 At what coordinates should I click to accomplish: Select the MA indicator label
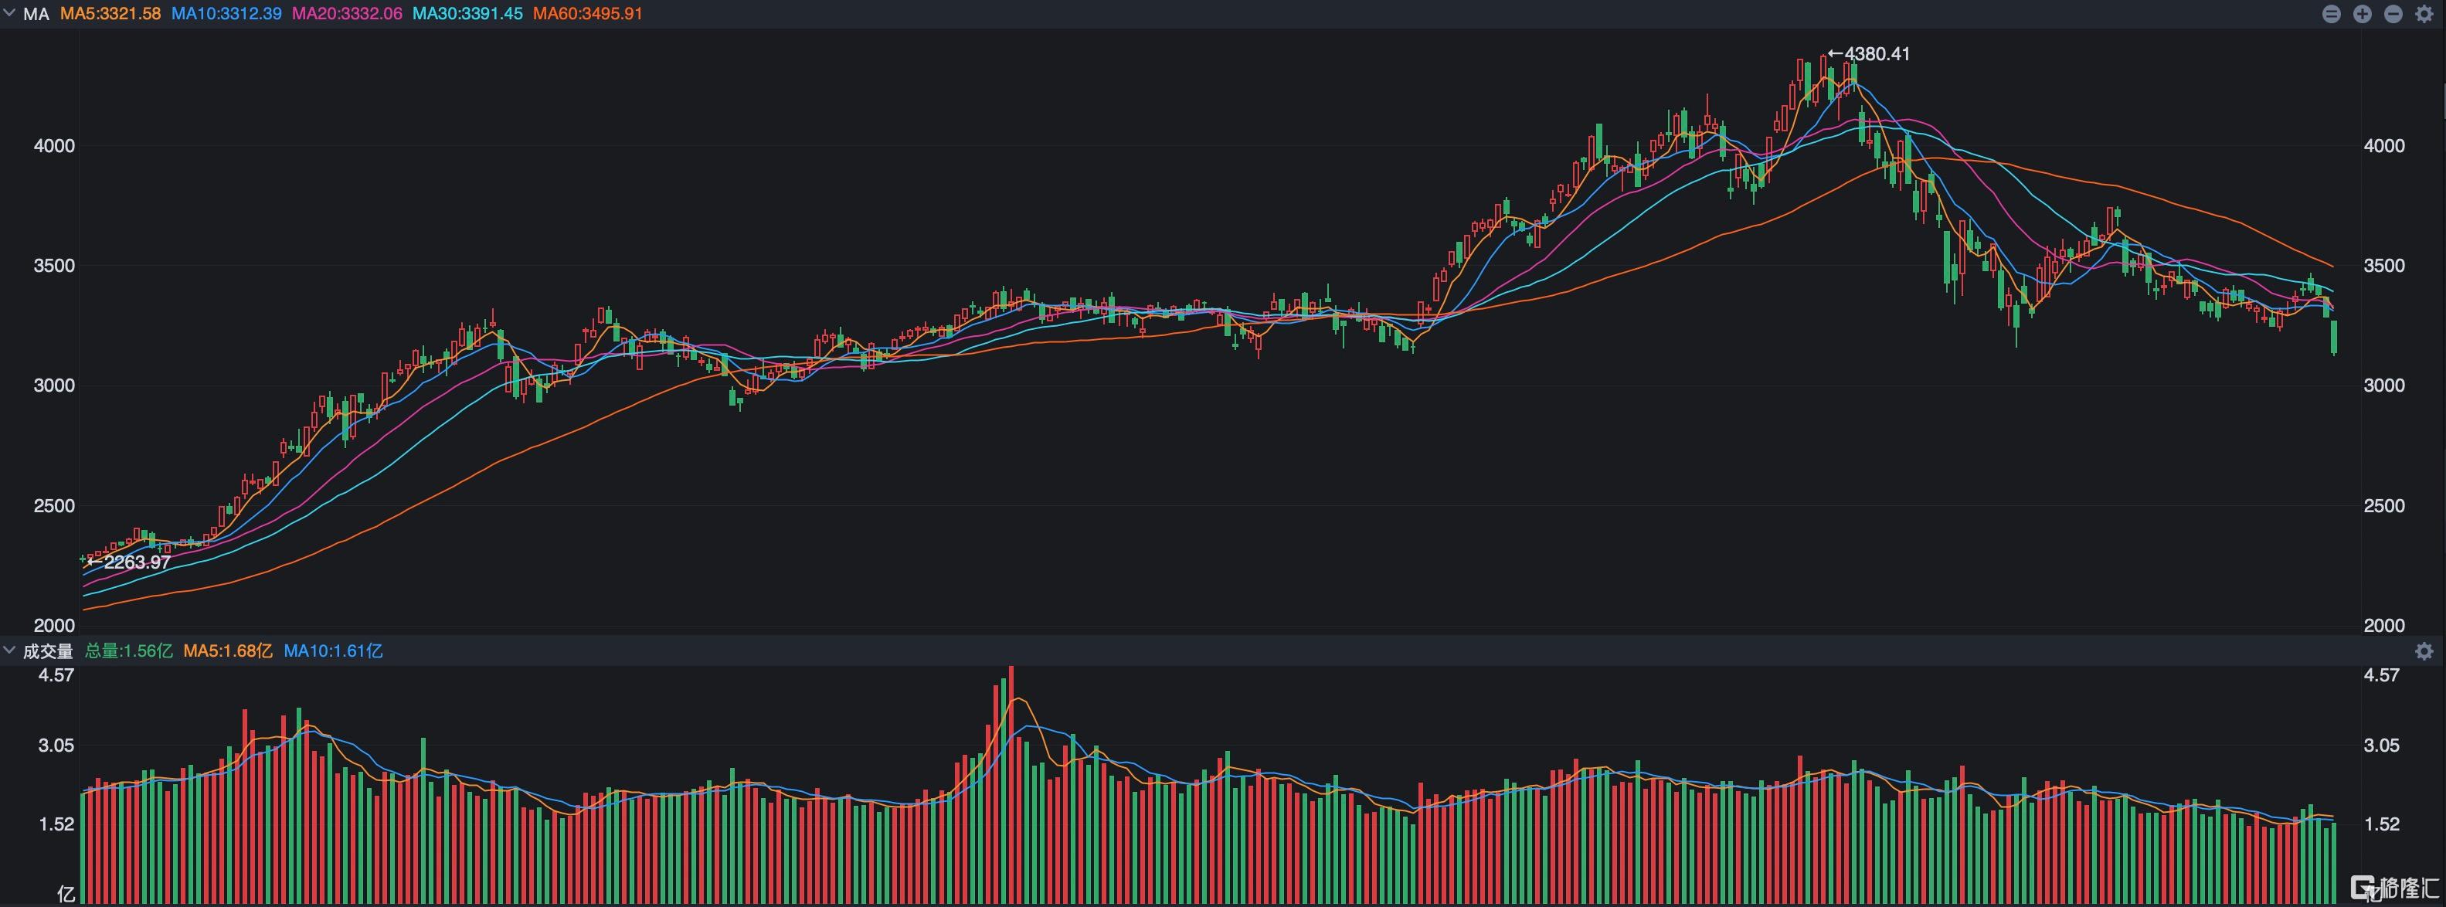(x=36, y=14)
